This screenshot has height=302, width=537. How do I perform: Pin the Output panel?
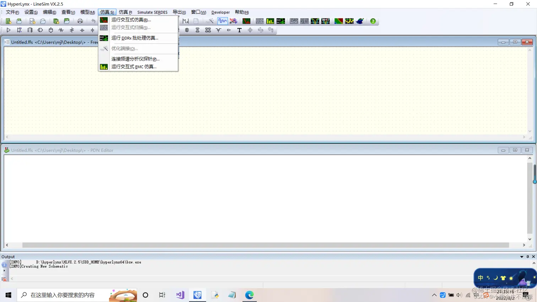[x=528, y=257]
